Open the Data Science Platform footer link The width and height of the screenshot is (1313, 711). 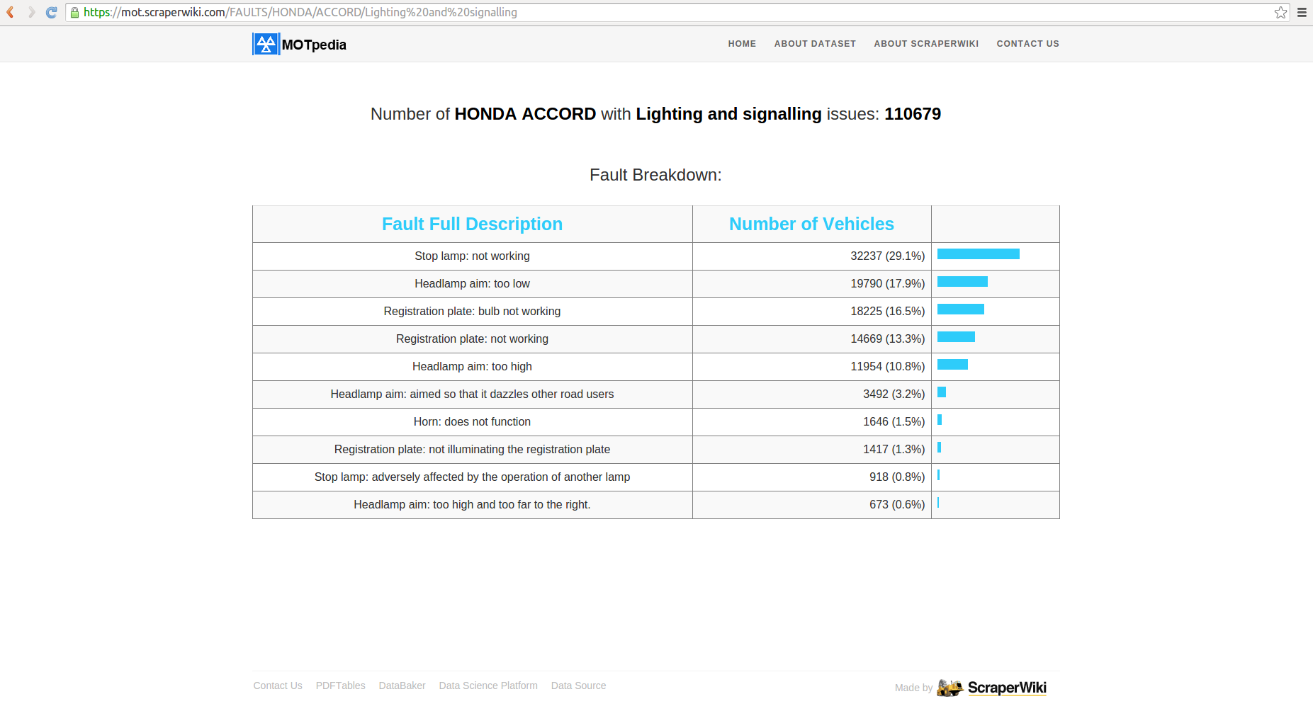488,686
